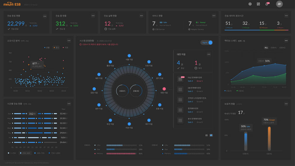295x166 pixels.
Task: Open more options on 대전 지점 panel
Action: 209,54
